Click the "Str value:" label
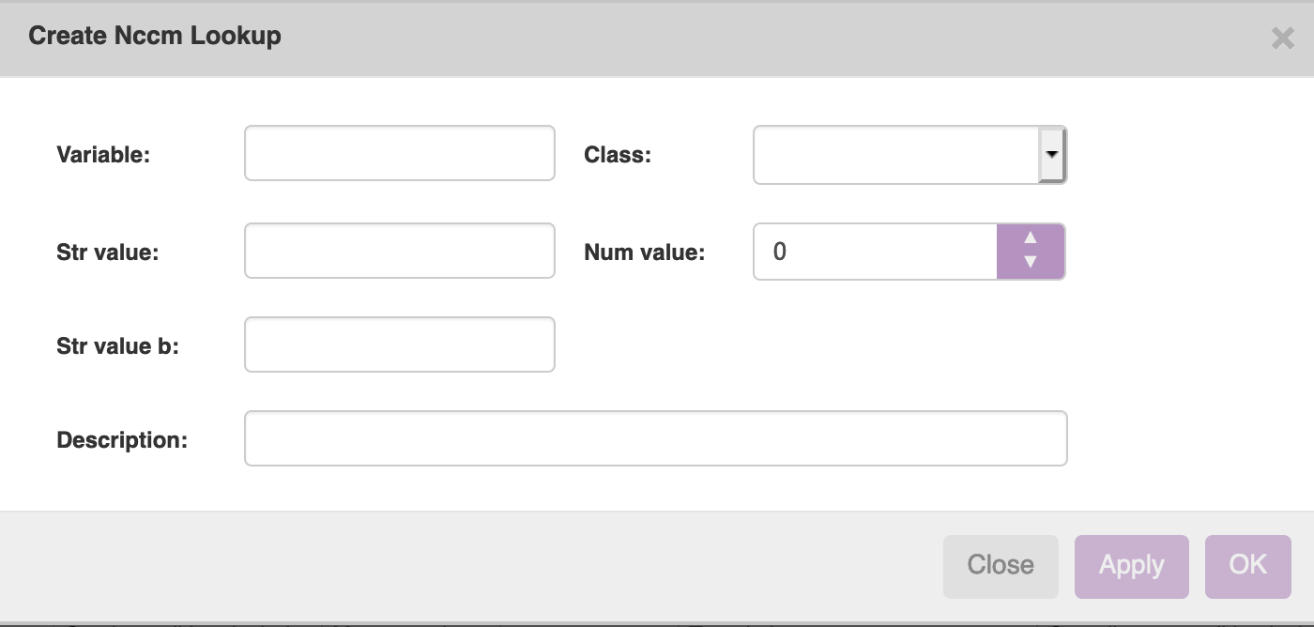This screenshot has height=627, width=1314. 107,252
